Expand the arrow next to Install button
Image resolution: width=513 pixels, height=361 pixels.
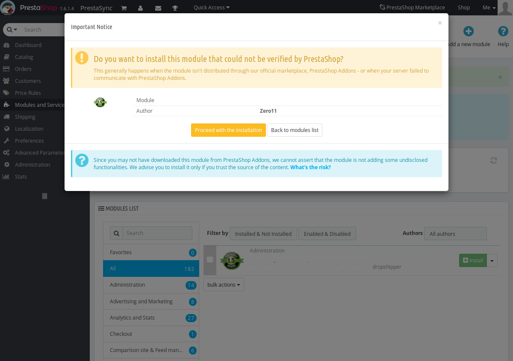492,260
